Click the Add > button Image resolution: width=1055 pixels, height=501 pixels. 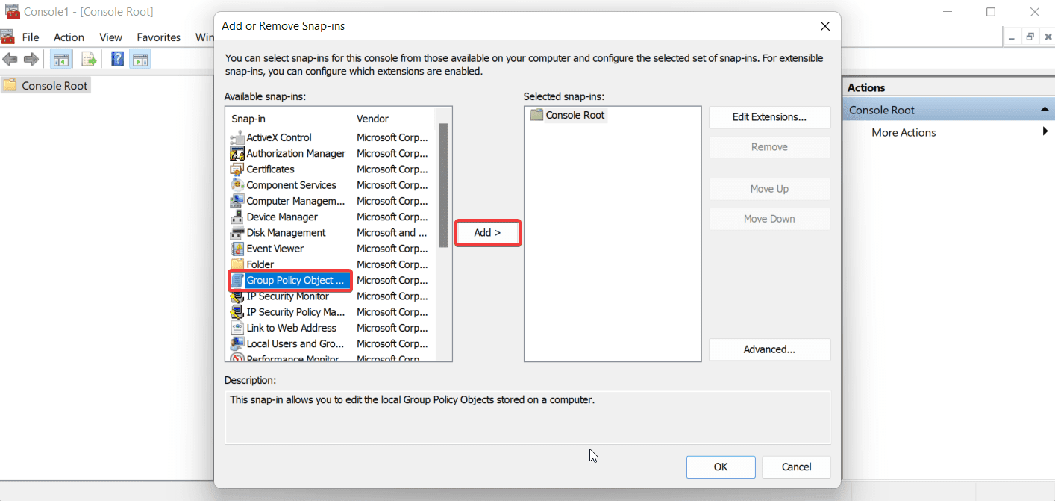[x=487, y=233]
